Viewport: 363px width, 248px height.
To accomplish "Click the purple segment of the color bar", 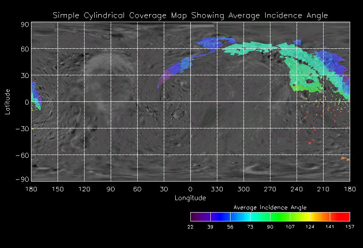I will coord(200,217).
